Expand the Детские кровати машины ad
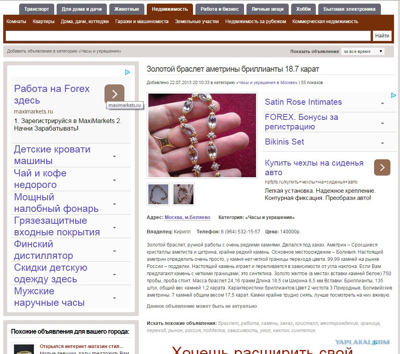Image resolution: width=400 pixels, height=354 pixels. 114,156
